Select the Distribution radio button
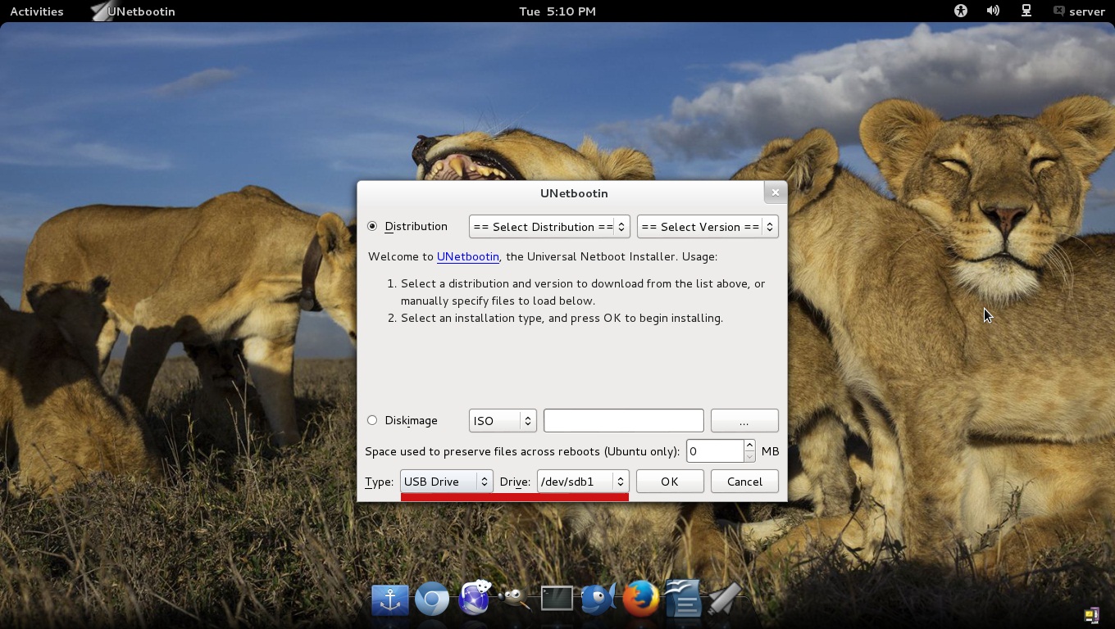The width and height of the screenshot is (1115, 629). [x=372, y=226]
